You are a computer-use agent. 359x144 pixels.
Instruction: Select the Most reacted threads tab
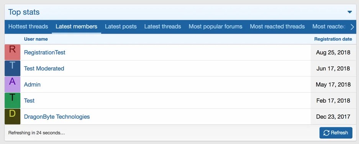pyautogui.click(x=277, y=26)
